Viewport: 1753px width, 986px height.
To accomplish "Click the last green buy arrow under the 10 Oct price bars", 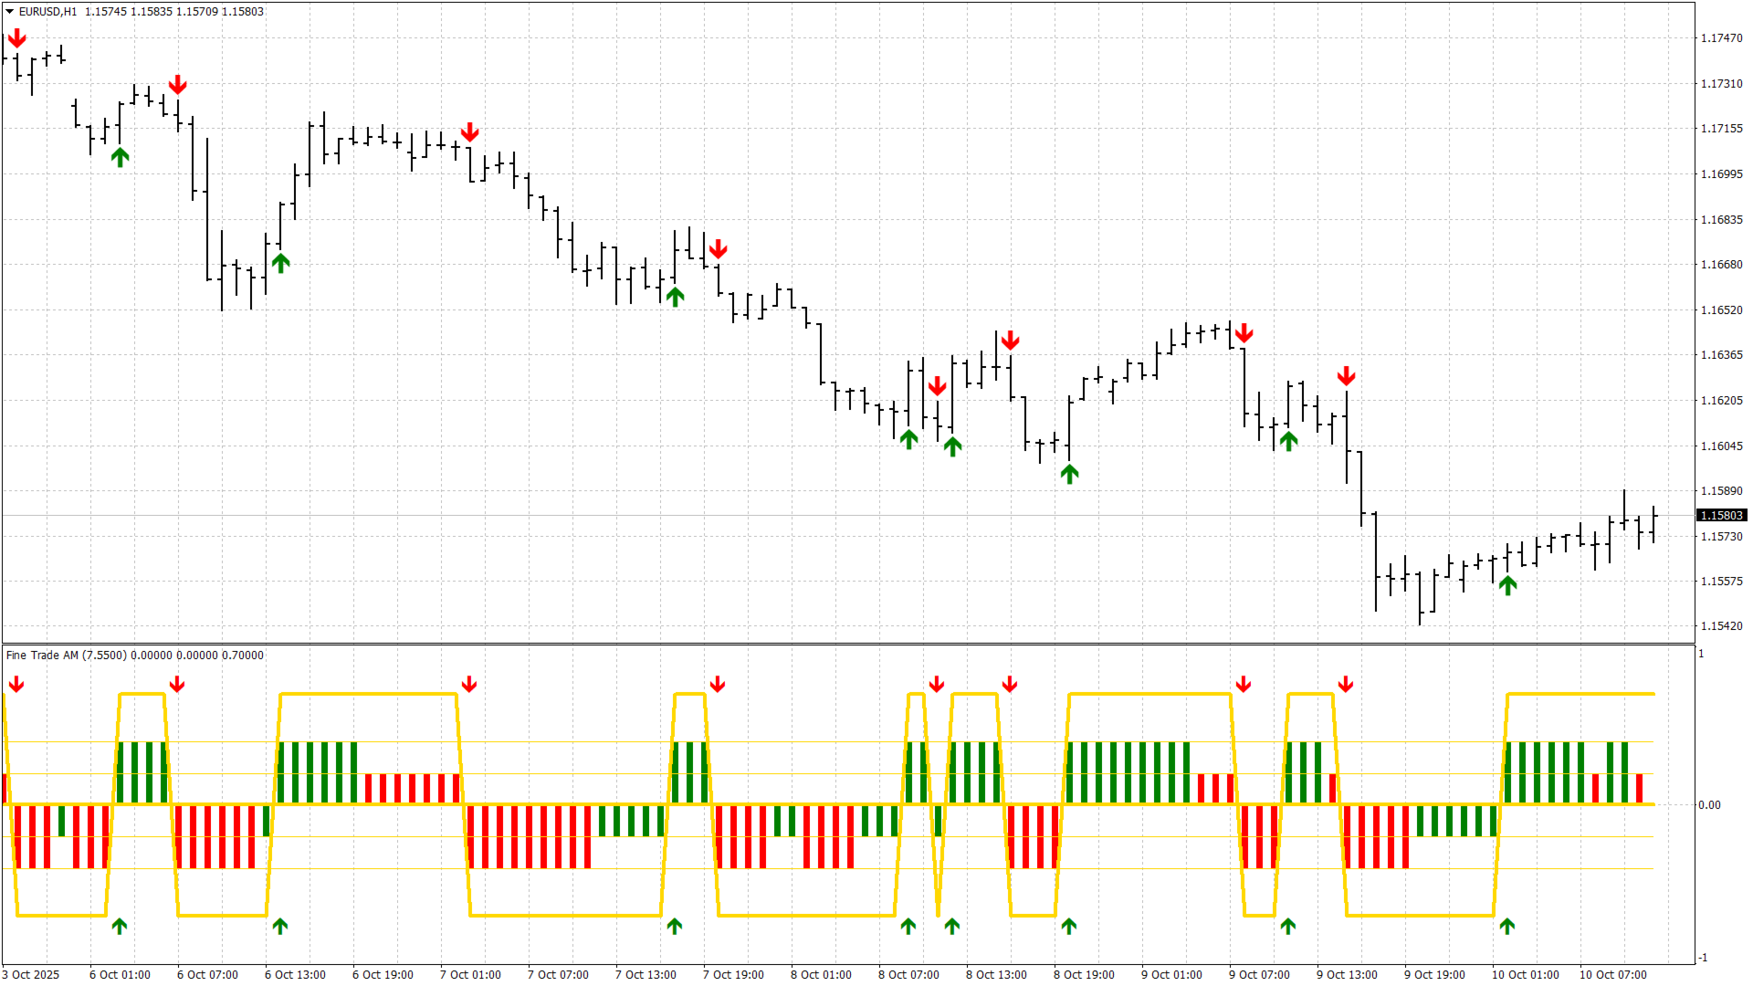I will point(1507,585).
